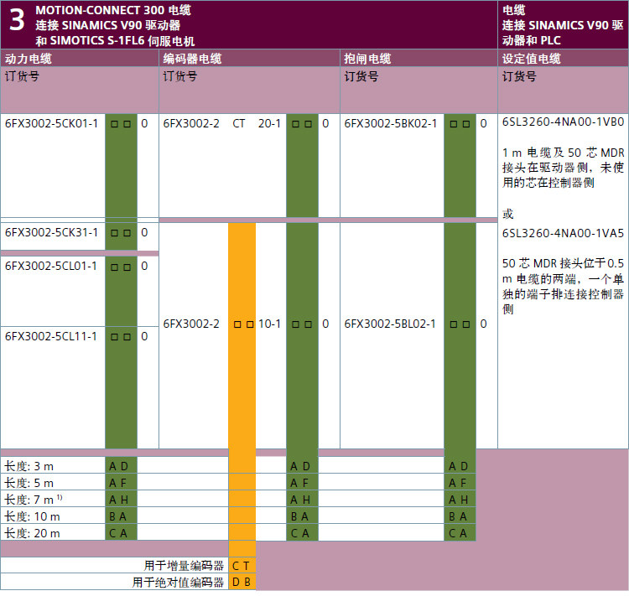
Task: Click order number 6FX3002-5BL02-1
Action: [390, 324]
